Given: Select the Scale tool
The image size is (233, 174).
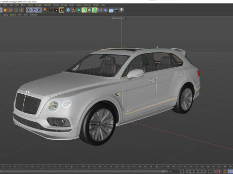Looking at the screenshot, I should point(5,10).
